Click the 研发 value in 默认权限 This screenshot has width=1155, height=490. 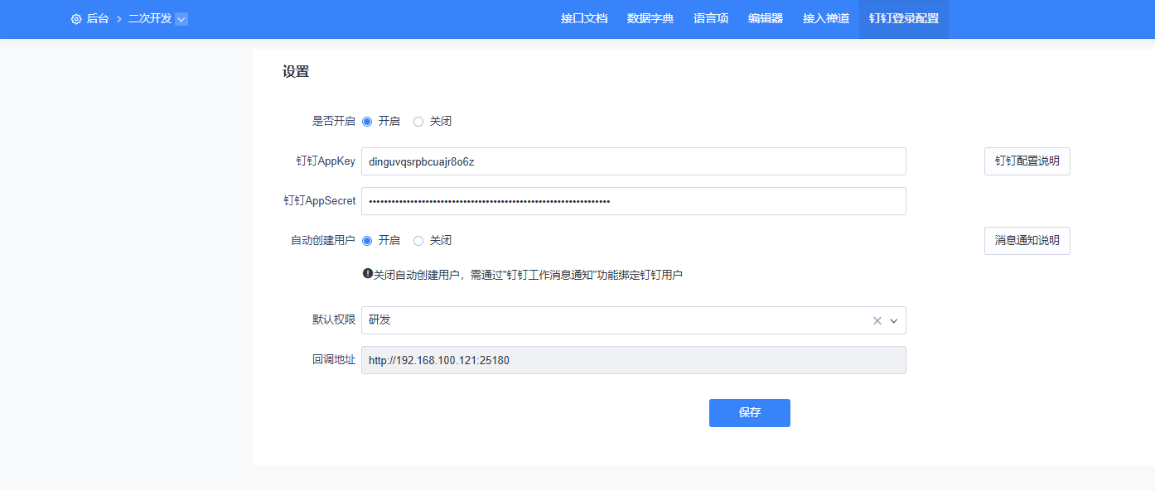click(379, 320)
